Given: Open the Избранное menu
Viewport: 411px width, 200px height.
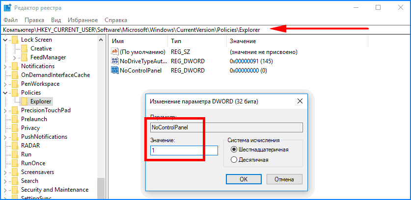Looking at the screenshot, I should 83,20.
